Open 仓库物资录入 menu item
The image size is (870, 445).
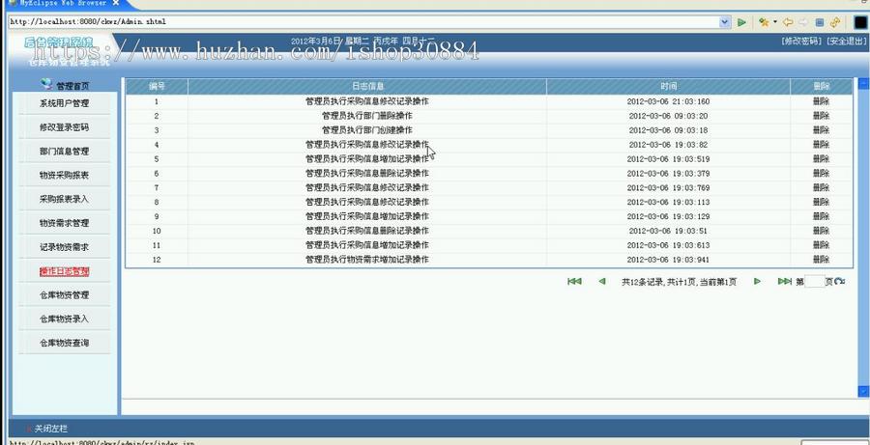pos(65,319)
